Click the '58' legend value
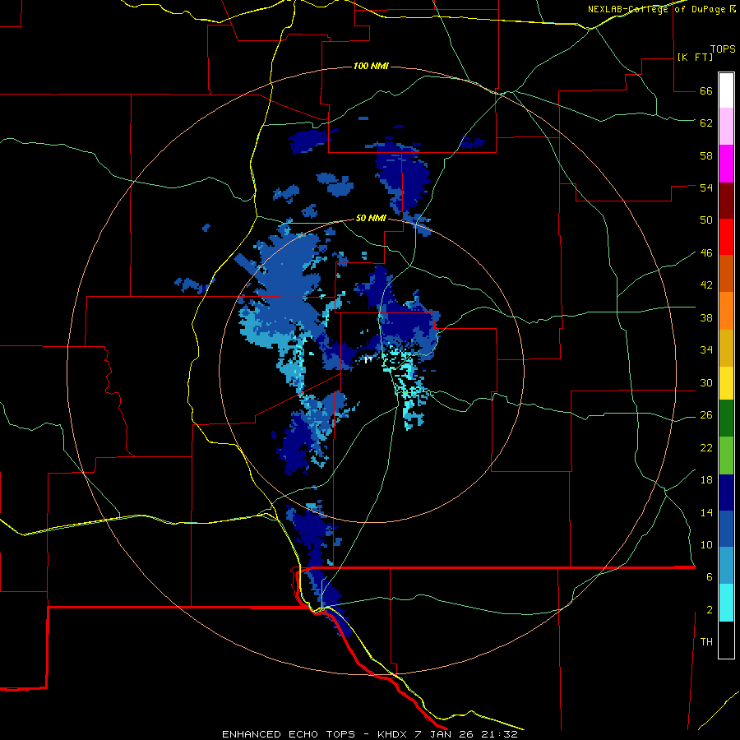Screen dimensions: 740x740 pos(706,155)
